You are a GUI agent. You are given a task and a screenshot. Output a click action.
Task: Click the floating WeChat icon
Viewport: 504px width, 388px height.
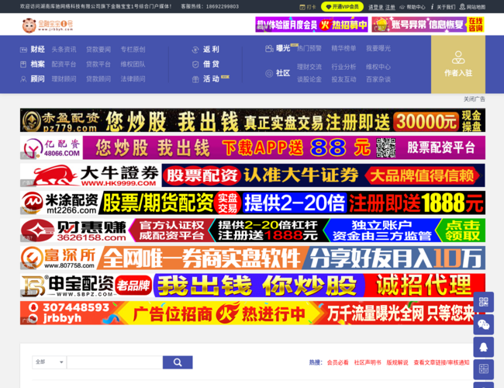click(x=483, y=324)
